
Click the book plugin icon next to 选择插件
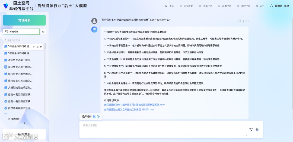coord(94,117)
